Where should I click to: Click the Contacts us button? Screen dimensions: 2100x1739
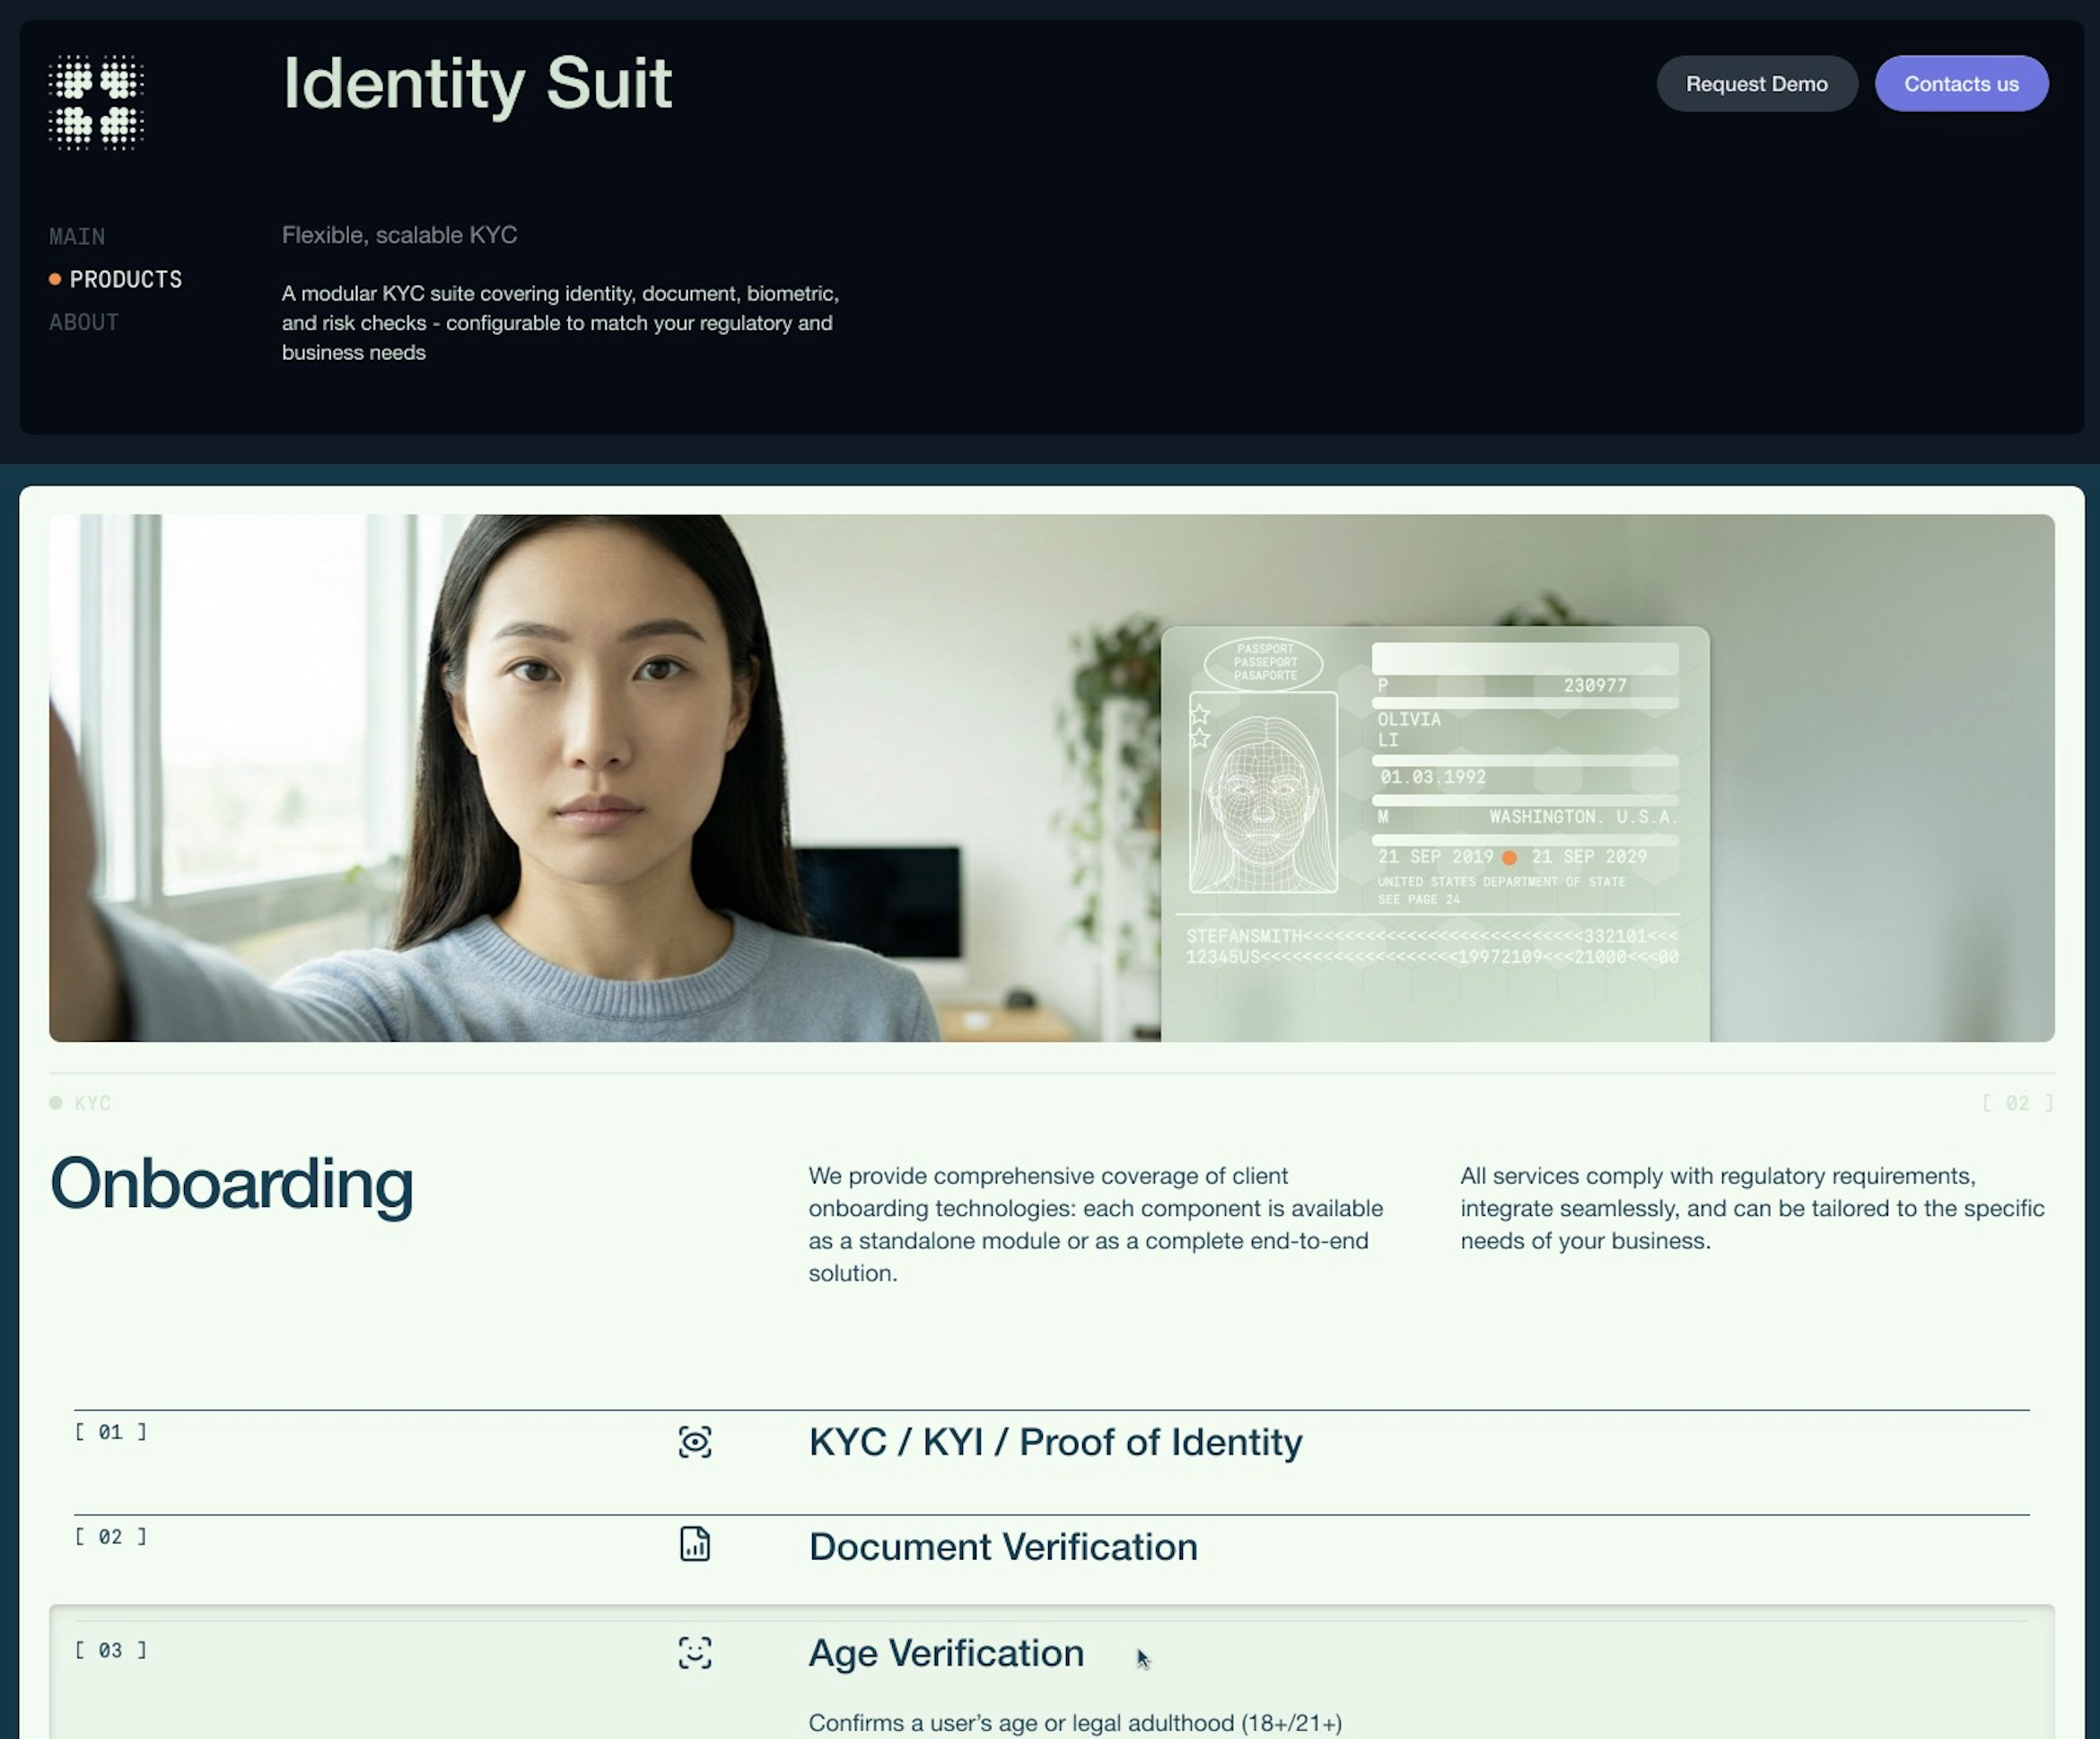pos(1961,84)
